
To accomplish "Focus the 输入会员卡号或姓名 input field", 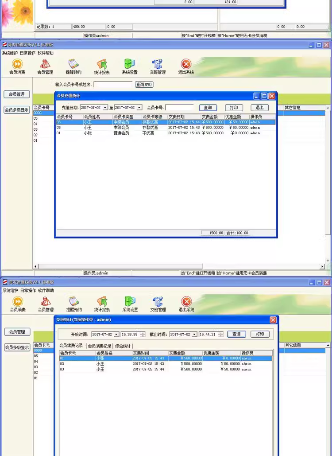I will tap(113, 84).
